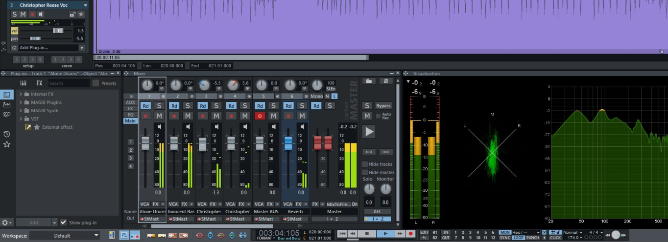This screenshot has width=668, height=242.
Task: Toggle the Show plug-in checkbox
Action: (63, 222)
